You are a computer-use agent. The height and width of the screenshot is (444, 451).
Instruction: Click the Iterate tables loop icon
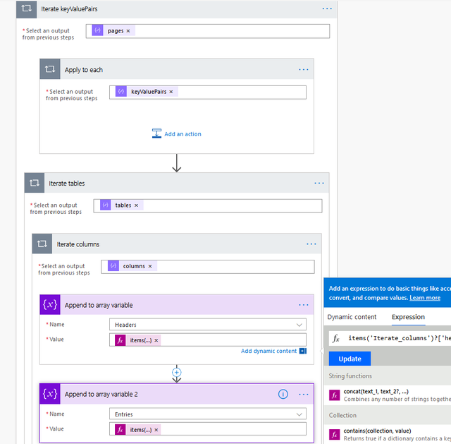pyautogui.click(x=35, y=183)
